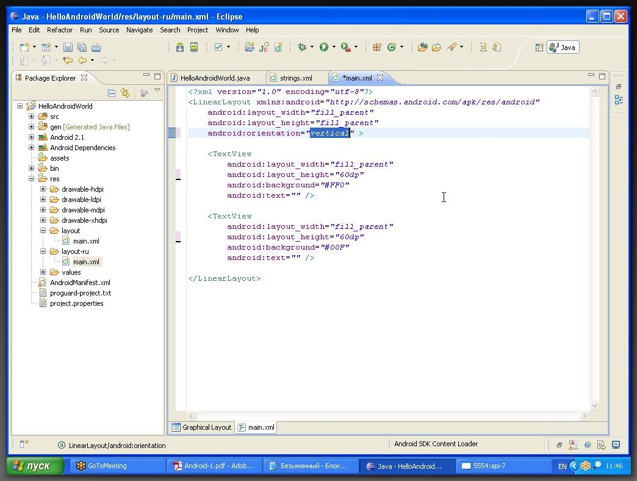Open the External Tools dropdown arrow
The image size is (637, 481).
click(356, 47)
